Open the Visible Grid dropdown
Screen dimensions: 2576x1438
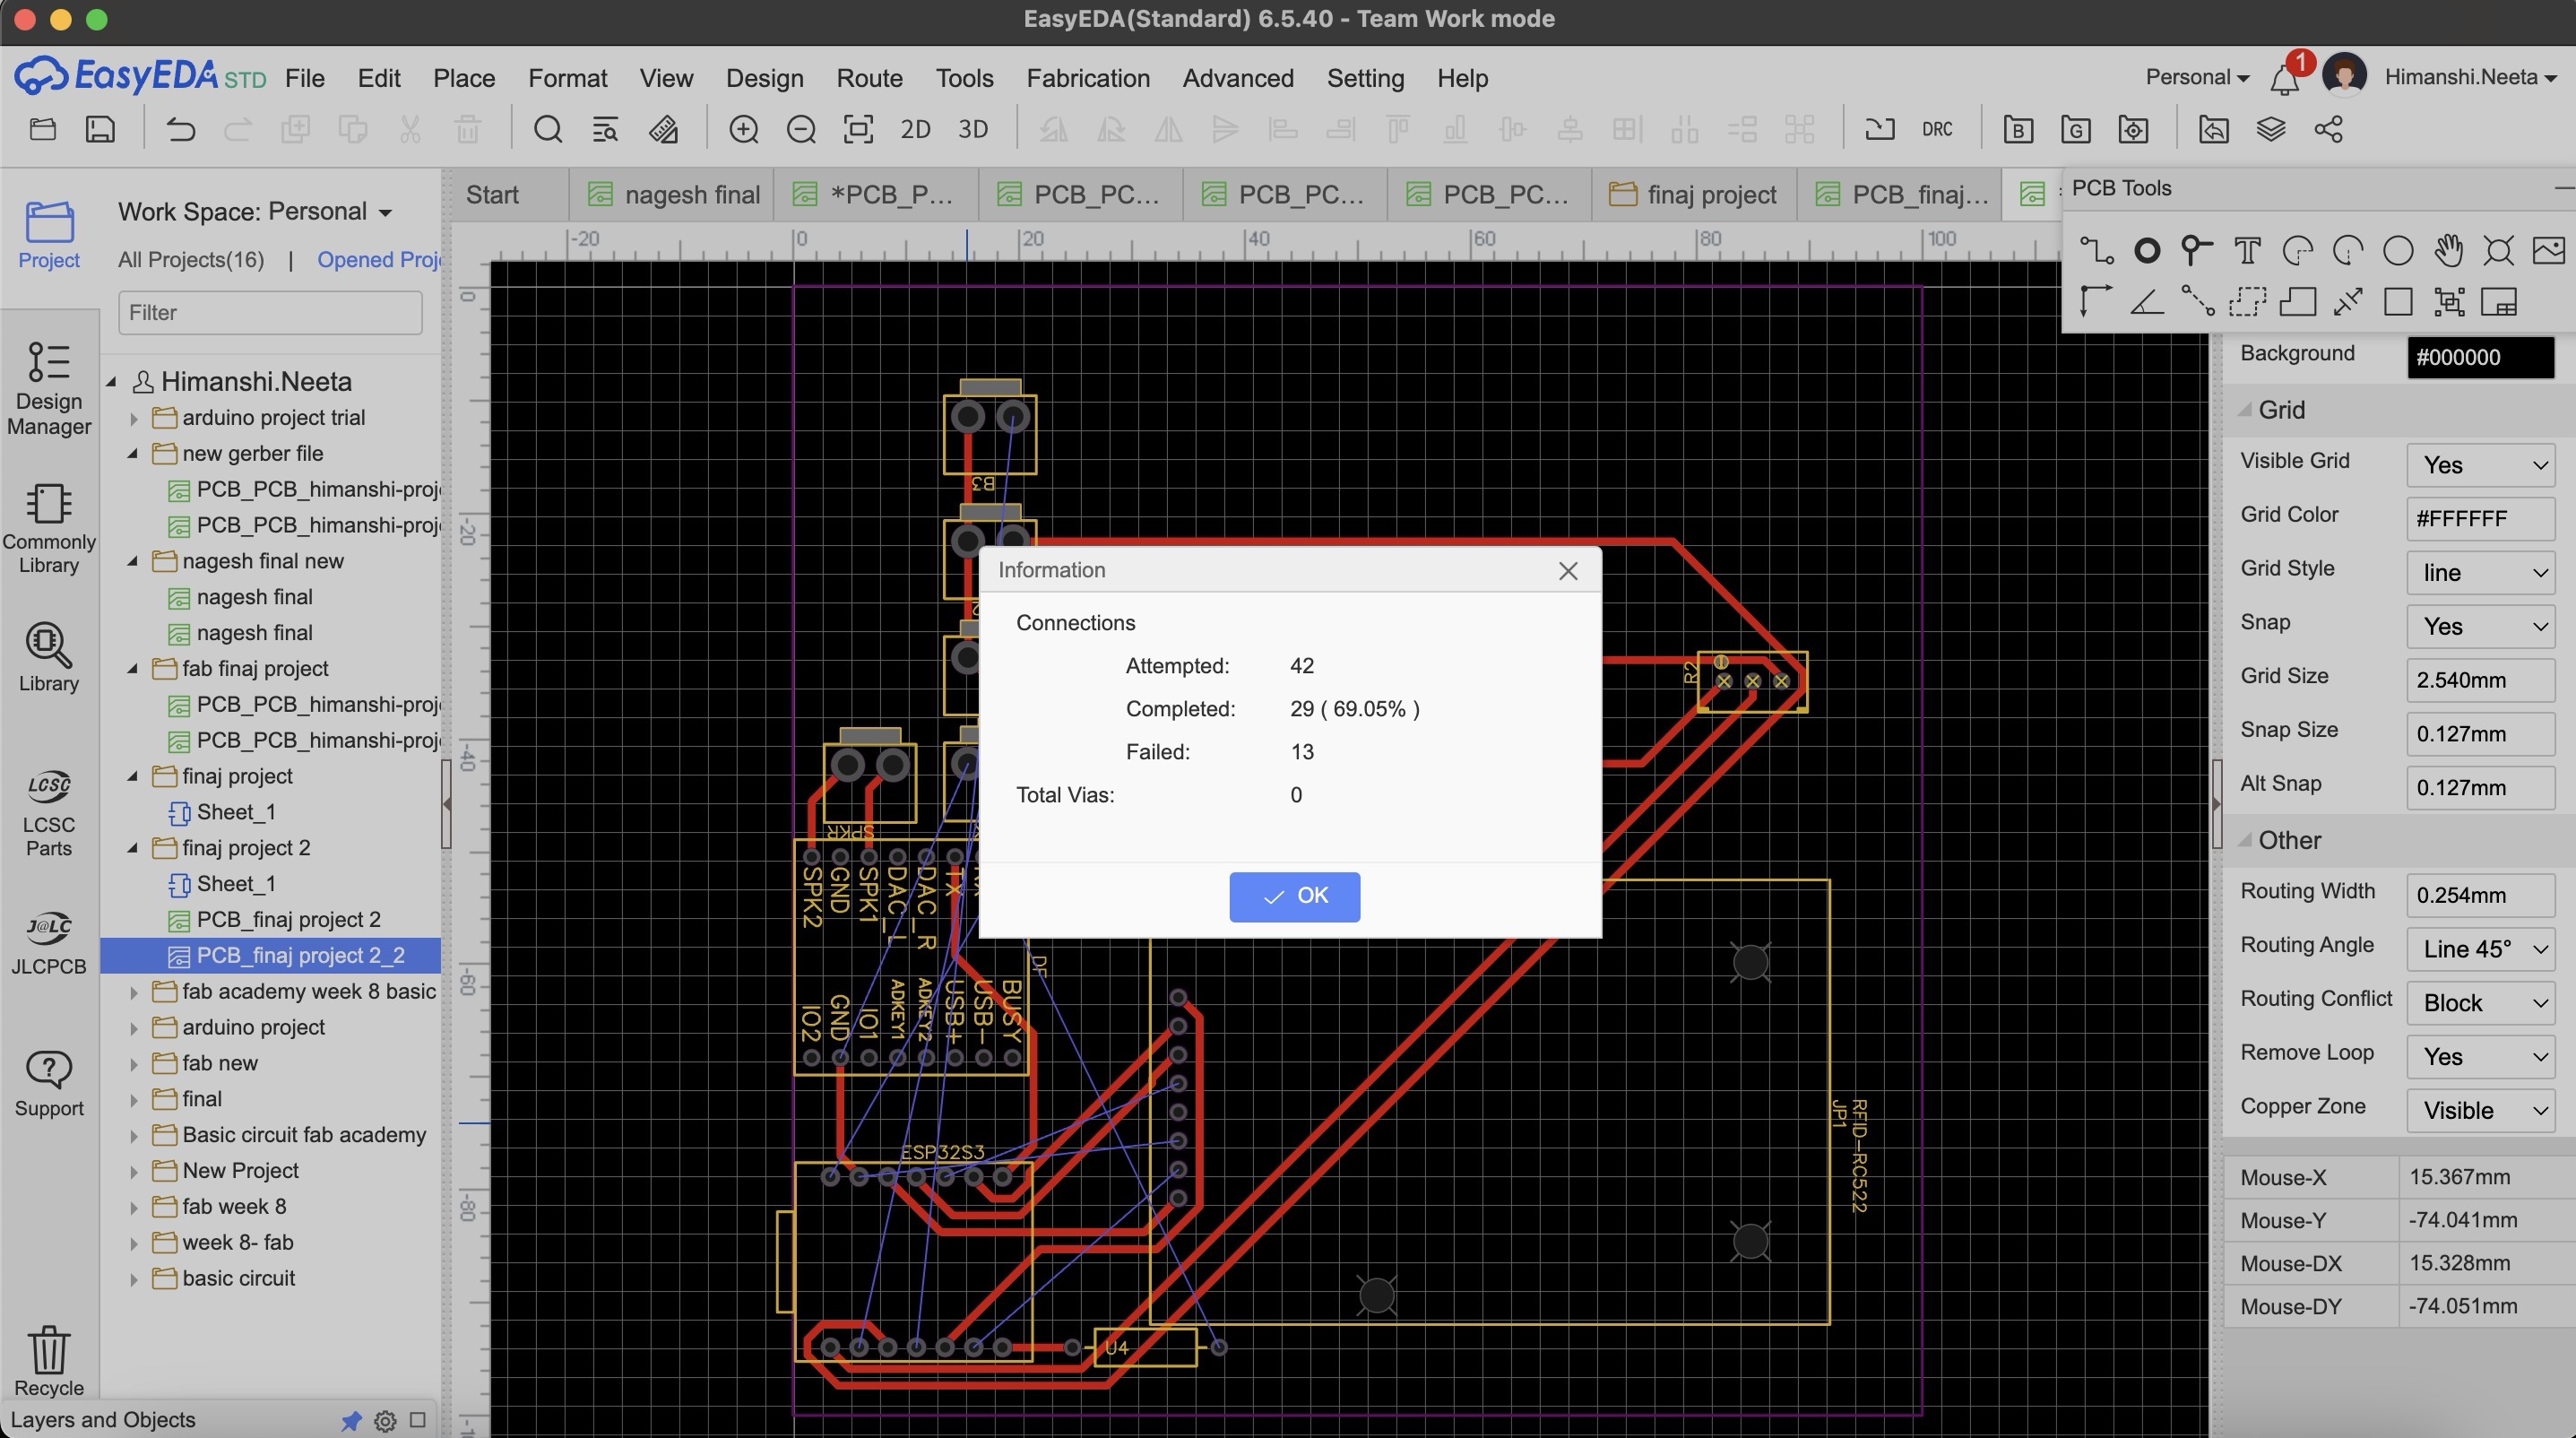2480,465
